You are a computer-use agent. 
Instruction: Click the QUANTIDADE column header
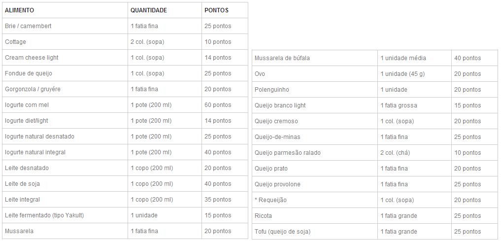[x=149, y=10]
